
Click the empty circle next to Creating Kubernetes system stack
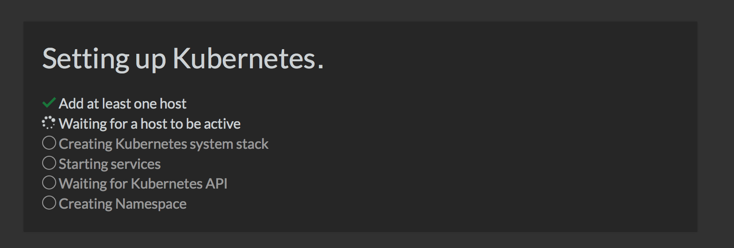(x=49, y=143)
